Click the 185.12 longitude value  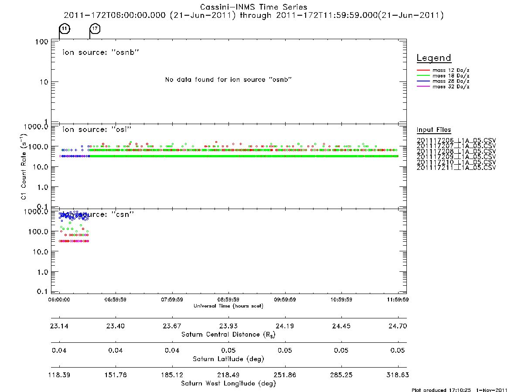[172, 375]
